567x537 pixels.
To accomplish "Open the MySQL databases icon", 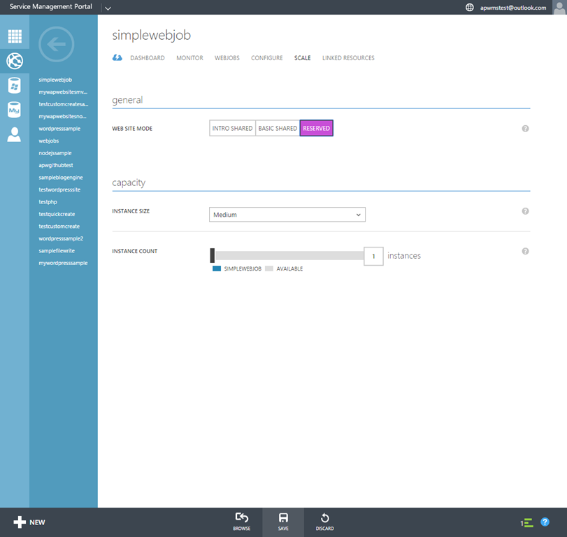I will pyautogui.click(x=14, y=110).
